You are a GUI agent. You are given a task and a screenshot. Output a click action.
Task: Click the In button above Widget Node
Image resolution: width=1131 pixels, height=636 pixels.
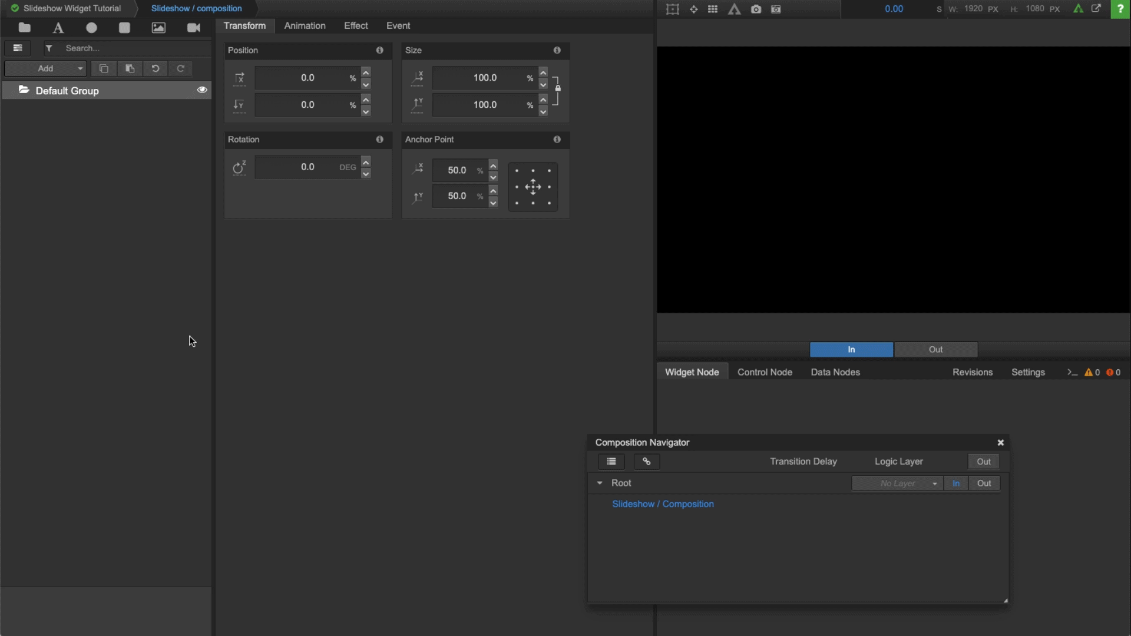(851, 350)
